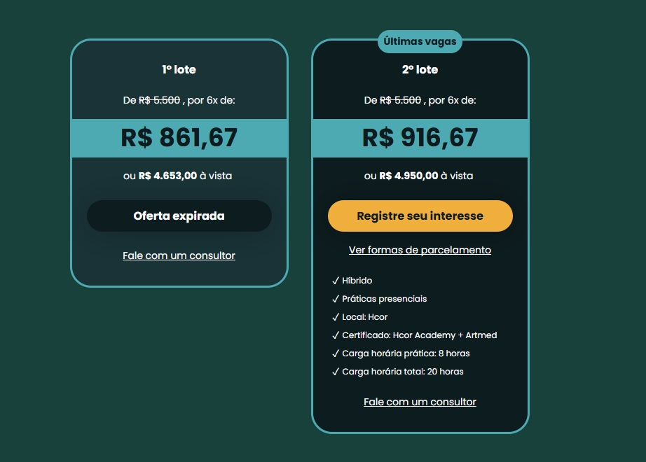The height and width of the screenshot is (462, 646).
Task: Click the struck-through R$ 5.500 in 2º lote
Action: (400, 100)
